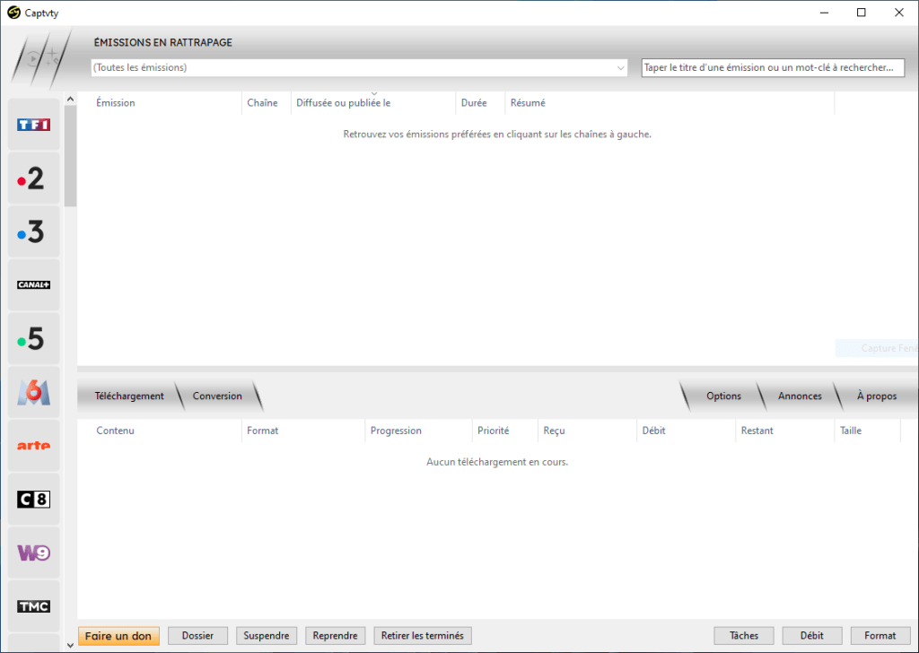
Task: Click 'Retirer les terminés' button
Action: tap(423, 635)
